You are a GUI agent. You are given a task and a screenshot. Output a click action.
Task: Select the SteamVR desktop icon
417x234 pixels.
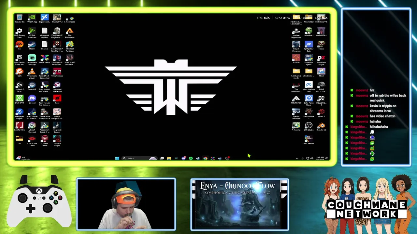[x=32, y=86]
